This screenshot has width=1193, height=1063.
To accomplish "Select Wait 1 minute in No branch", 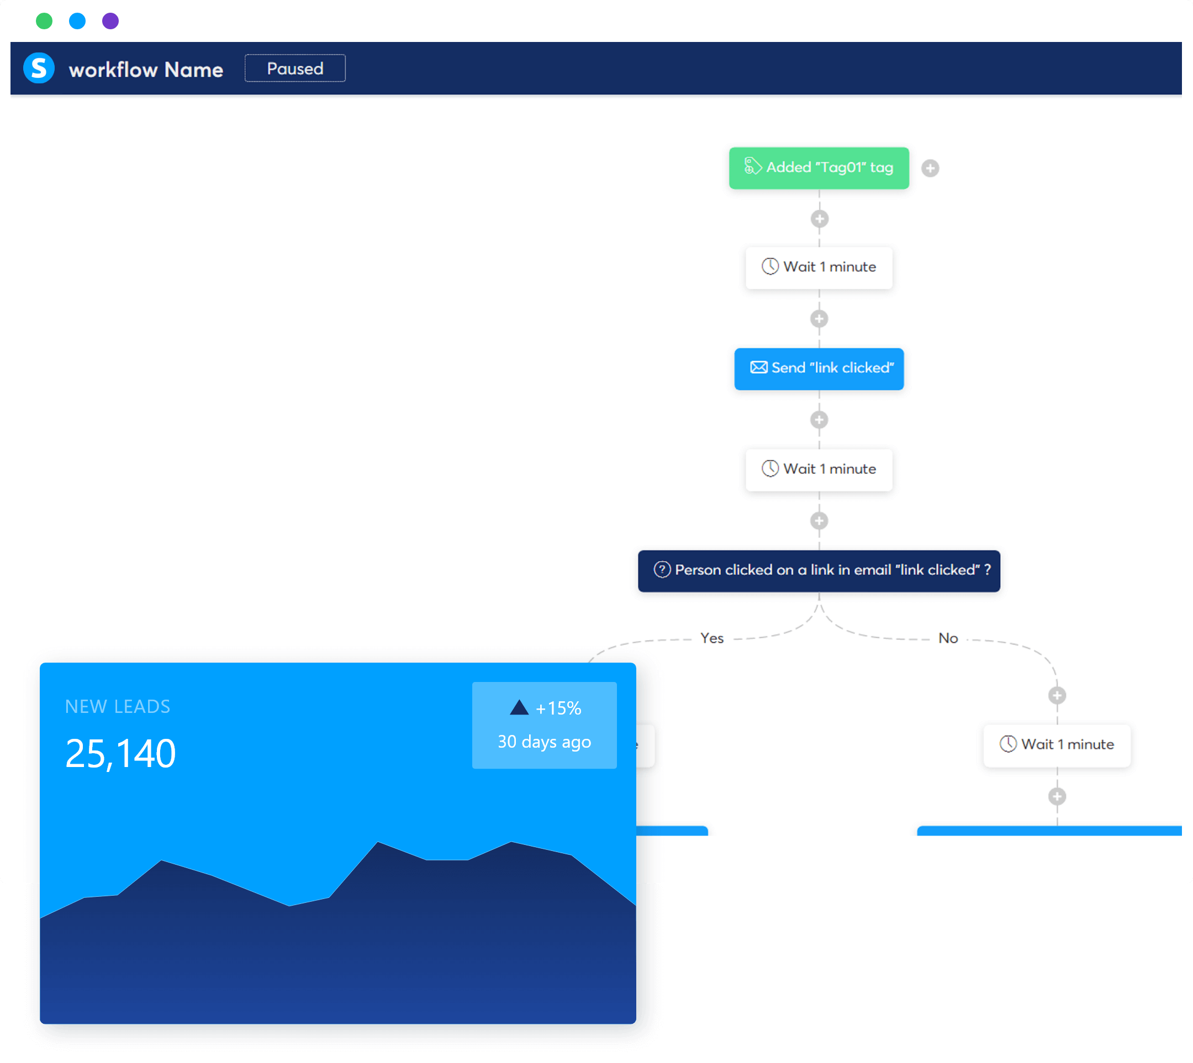I will click(x=1056, y=745).
